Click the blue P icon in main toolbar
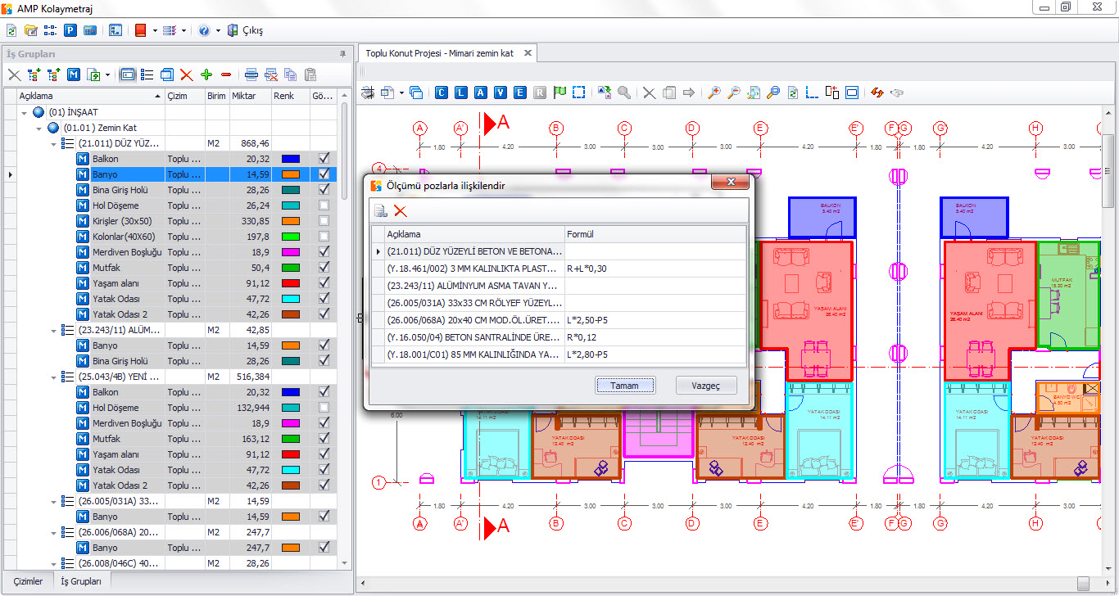The height and width of the screenshot is (596, 1119). click(x=70, y=30)
